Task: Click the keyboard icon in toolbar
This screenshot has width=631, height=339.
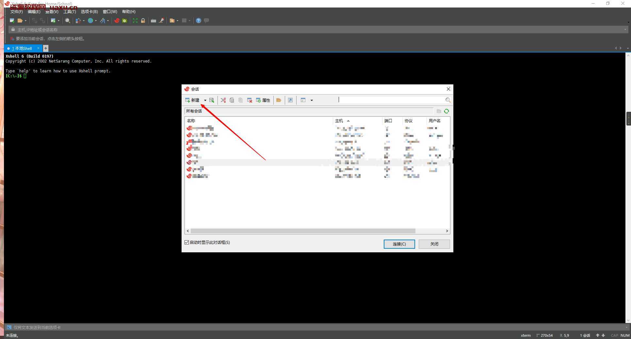Action: (x=154, y=21)
